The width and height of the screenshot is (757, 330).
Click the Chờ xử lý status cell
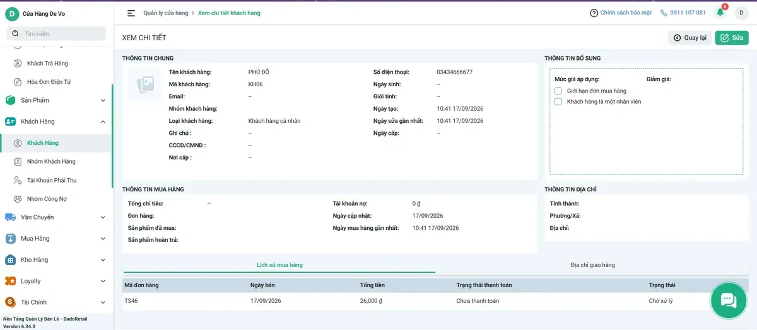(661, 301)
